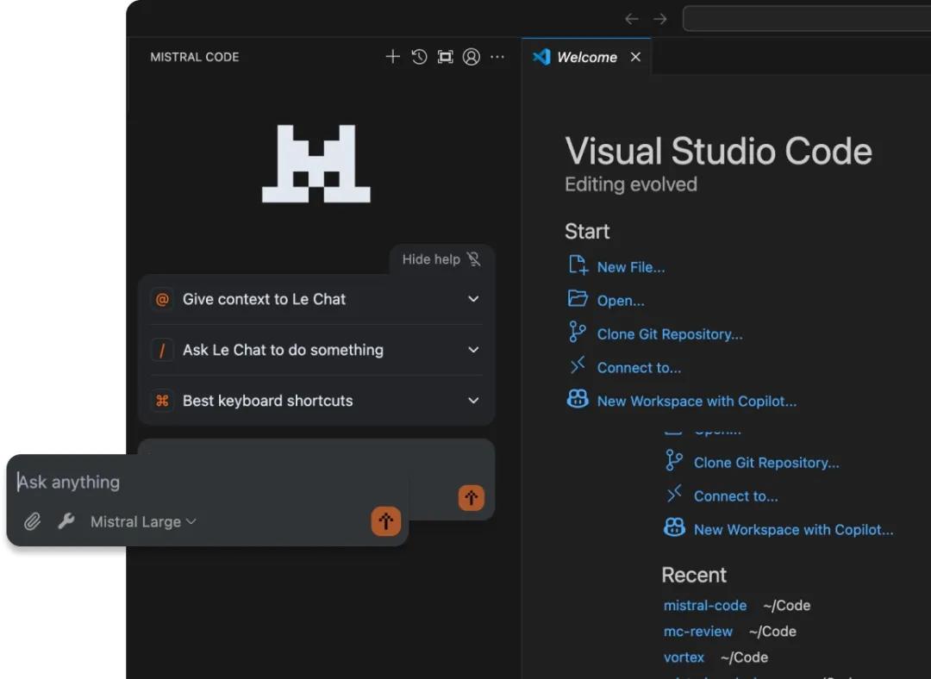
Task: Click the VS Code logo on Welcome tab
Action: point(541,57)
